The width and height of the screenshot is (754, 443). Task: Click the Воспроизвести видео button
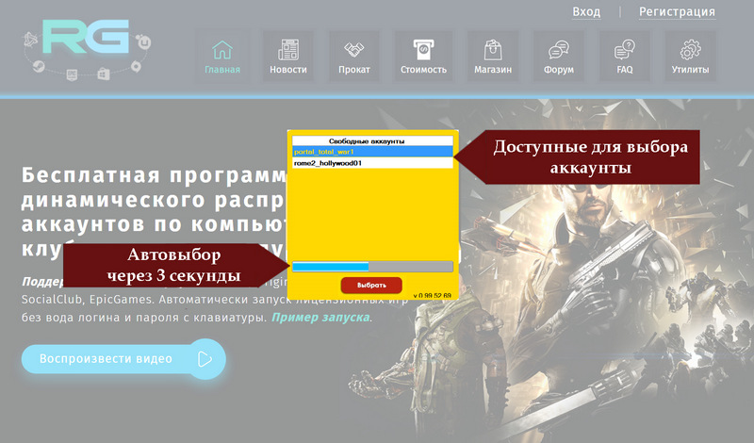point(123,359)
